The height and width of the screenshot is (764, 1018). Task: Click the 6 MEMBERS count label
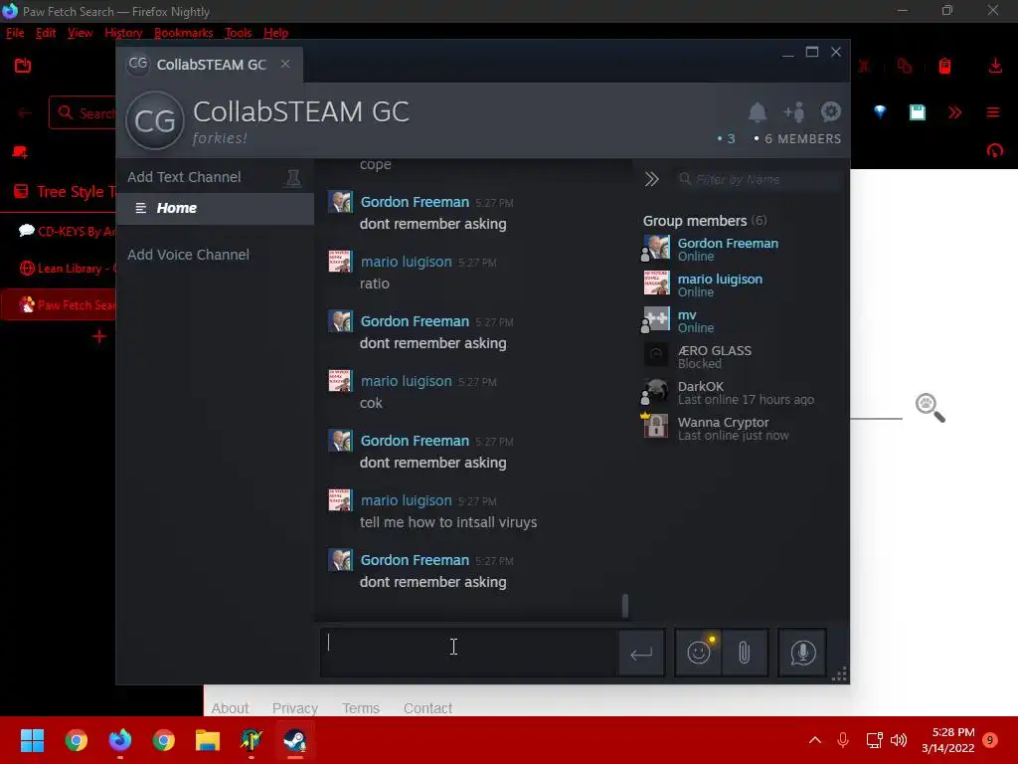797,138
